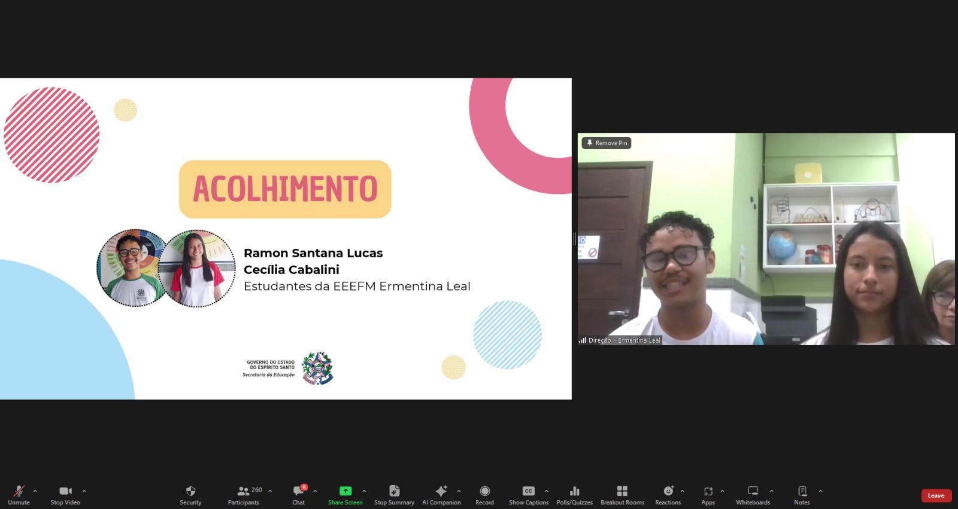Open audio options arrow next to Unmute
958x509 pixels.
35,491
